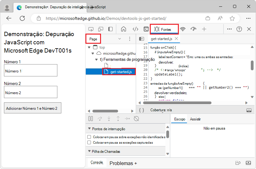
Task: Click the Número 1 input field
Action: pos(31,71)
